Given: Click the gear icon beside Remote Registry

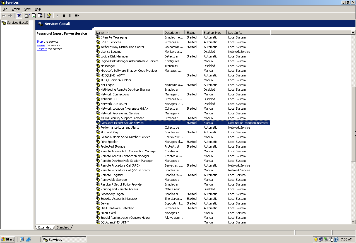Looking at the screenshot, I should pyautogui.click(x=98, y=175).
